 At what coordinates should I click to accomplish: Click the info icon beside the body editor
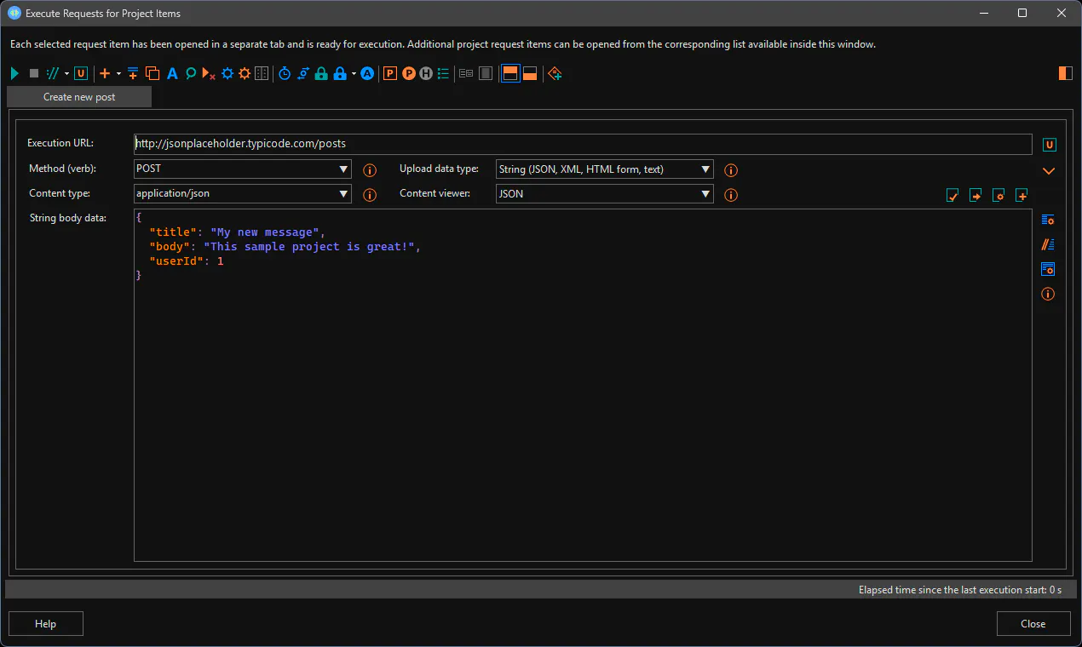pyautogui.click(x=1048, y=295)
